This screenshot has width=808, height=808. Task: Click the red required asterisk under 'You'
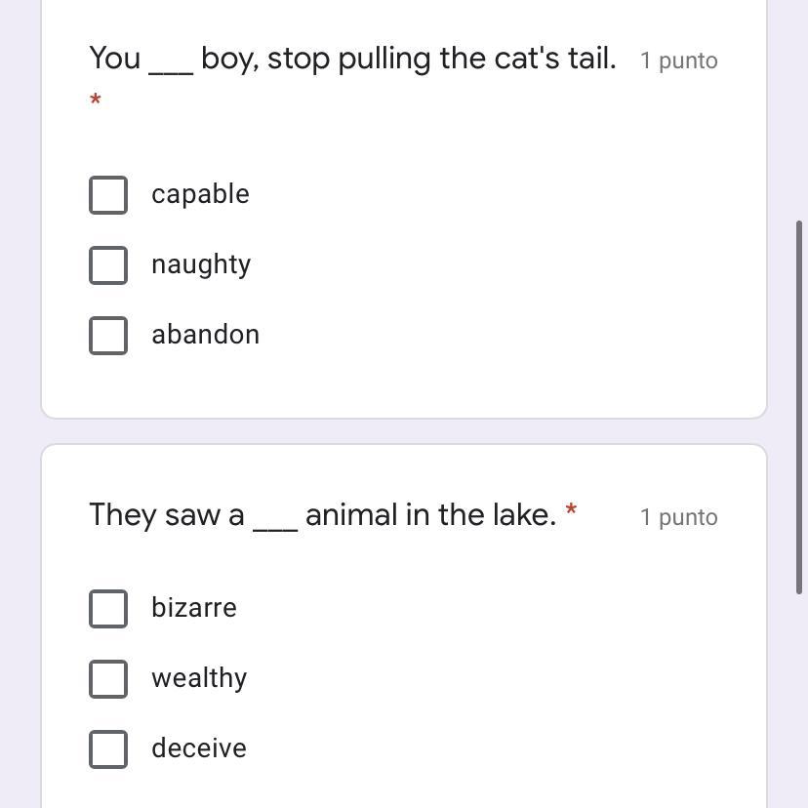pyautogui.click(x=96, y=101)
